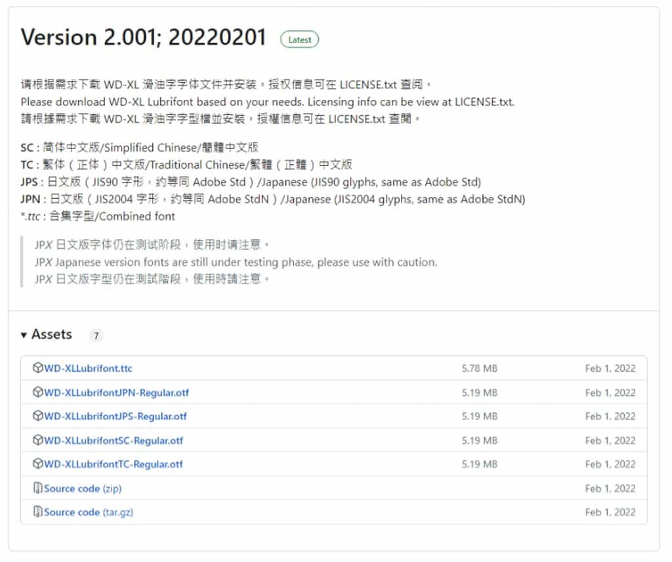Click the package icon beside WD-XLLubrifont.ttc
Image resolution: width=672 pixels, height=562 pixels.
[37, 368]
